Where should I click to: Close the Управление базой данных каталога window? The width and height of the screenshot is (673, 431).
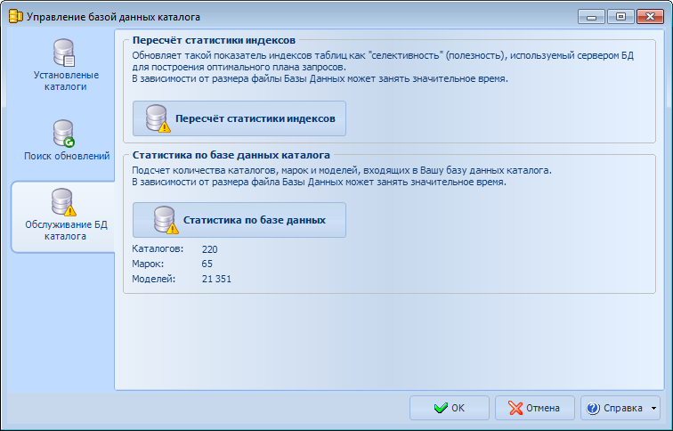[649, 16]
